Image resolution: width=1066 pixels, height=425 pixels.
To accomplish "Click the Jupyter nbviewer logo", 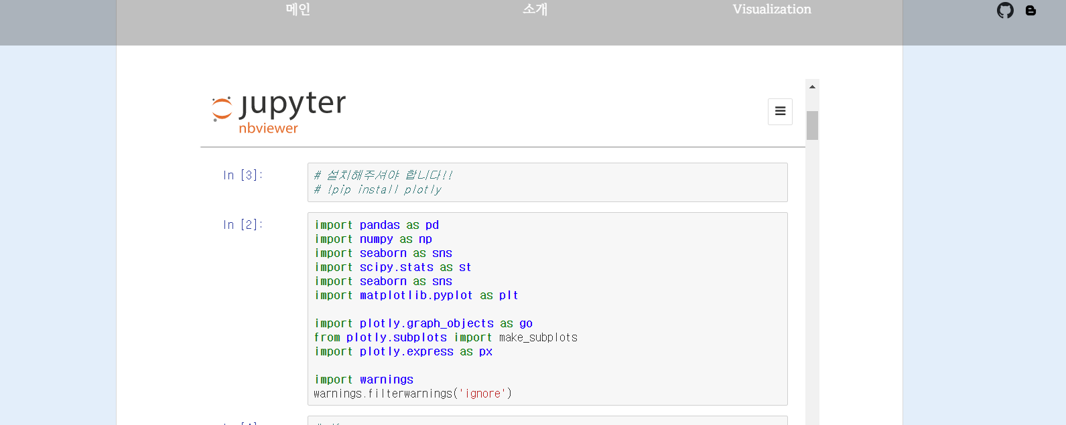I will [x=279, y=112].
